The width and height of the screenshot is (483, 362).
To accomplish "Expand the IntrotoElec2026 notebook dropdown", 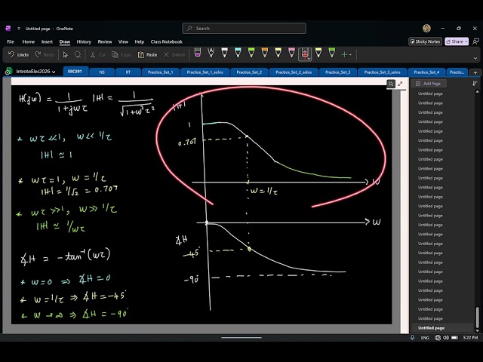I will 54,72.
